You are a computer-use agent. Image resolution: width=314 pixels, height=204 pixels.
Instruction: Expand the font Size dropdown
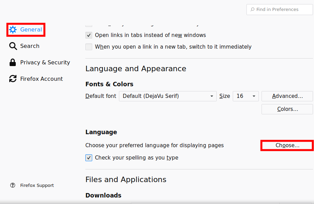click(x=245, y=96)
